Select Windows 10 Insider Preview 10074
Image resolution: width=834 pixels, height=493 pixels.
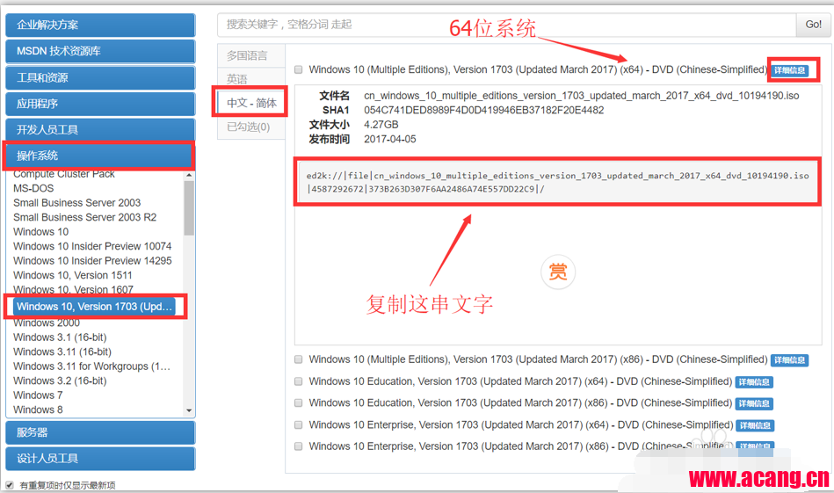(x=92, y=246)
